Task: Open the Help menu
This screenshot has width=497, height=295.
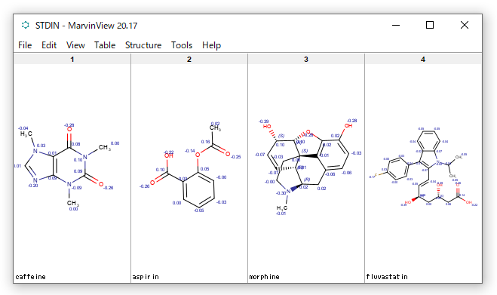Action: click(211, 45)
